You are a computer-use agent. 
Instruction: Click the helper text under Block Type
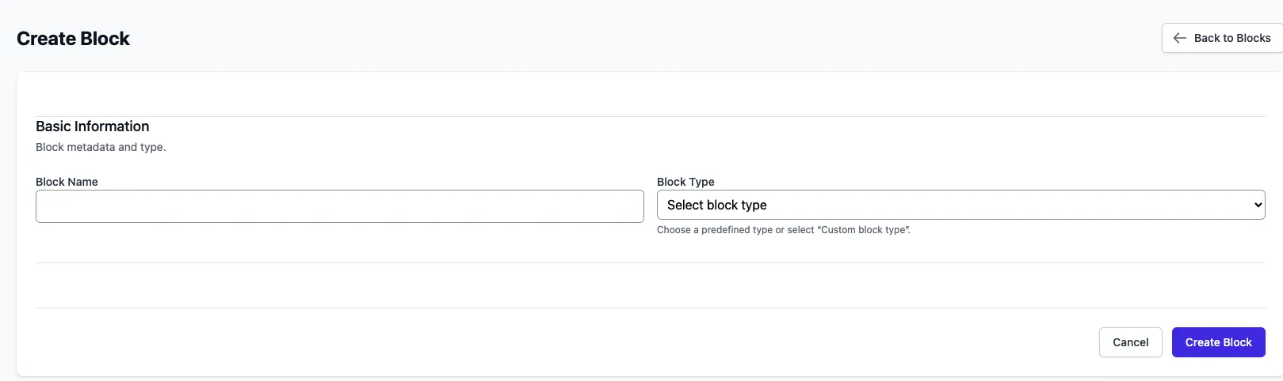point(783,230)
